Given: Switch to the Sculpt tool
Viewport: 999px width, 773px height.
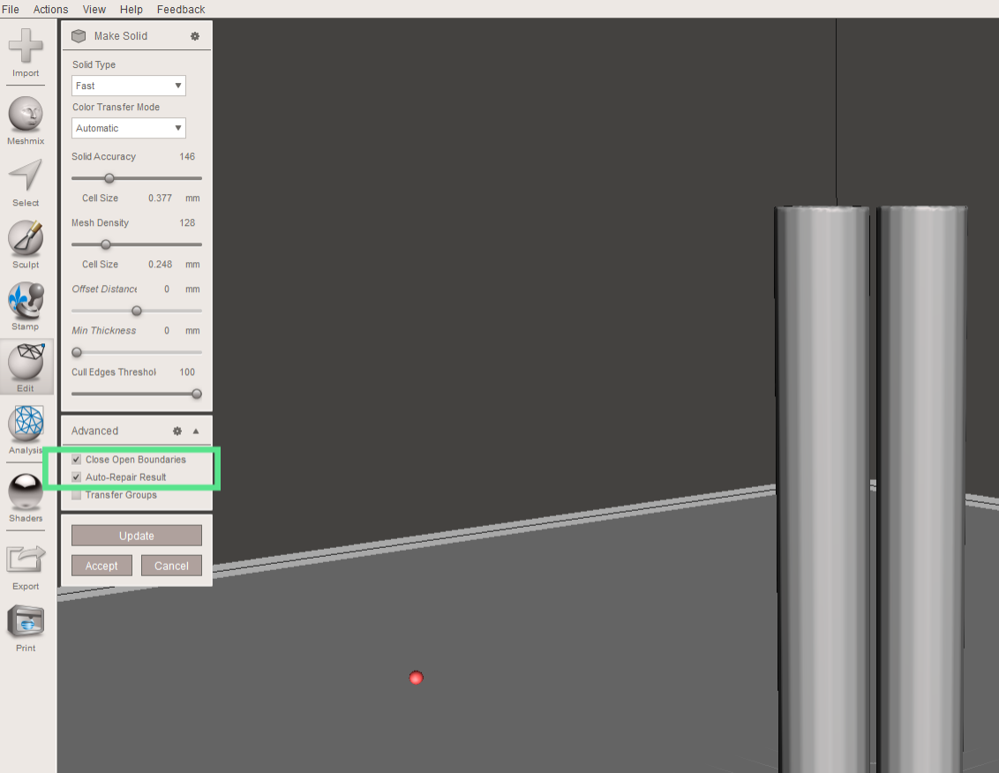Looking at the screenshot, I should pyautogui.click(x=25, y=243).
